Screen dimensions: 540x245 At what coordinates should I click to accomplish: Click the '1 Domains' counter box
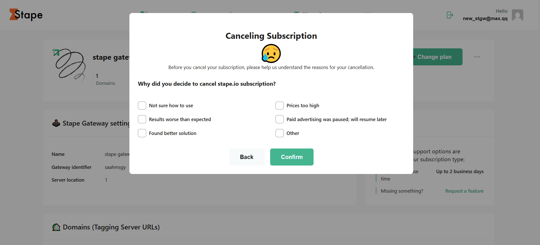tap(111, 79)
